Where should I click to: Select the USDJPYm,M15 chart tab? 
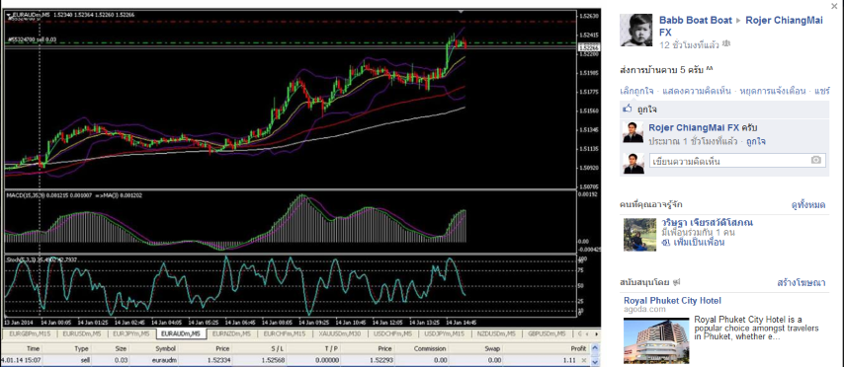pyautogui.click(x=445, y=333)
